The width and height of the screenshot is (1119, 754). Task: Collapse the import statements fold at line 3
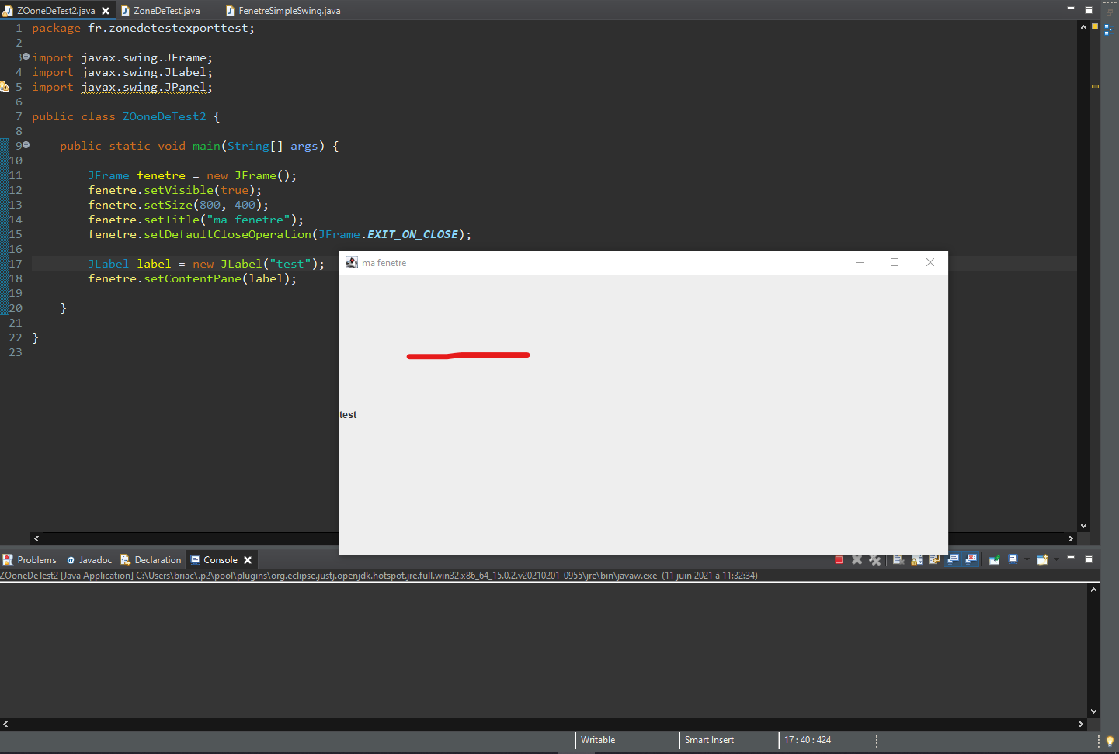coord(25,57)
